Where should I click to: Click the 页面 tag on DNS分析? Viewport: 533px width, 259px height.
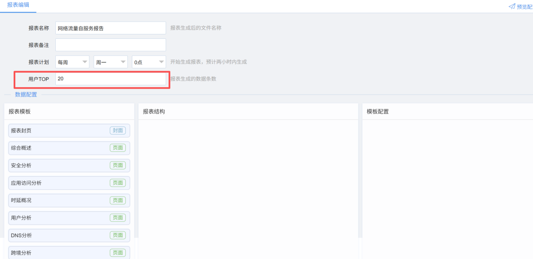[118, 235]
